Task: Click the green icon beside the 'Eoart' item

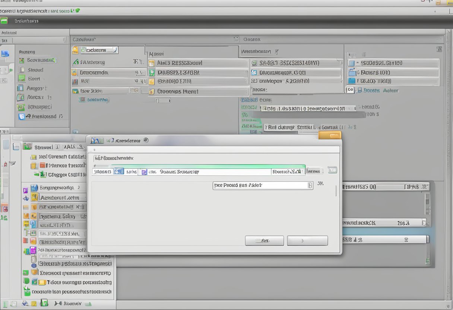Action: [22, 79]
